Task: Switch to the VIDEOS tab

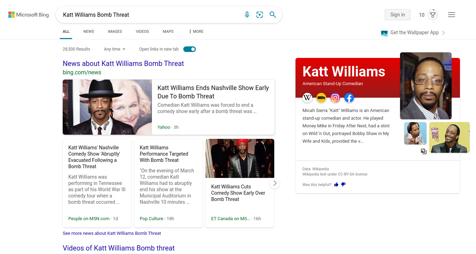Action: click(142, 31)
